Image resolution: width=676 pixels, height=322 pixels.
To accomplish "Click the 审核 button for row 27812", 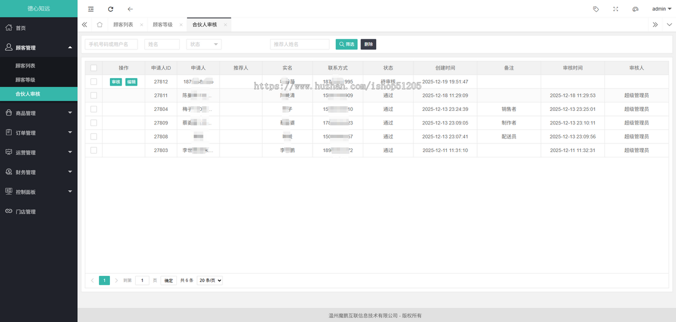I will coord(115,82).
